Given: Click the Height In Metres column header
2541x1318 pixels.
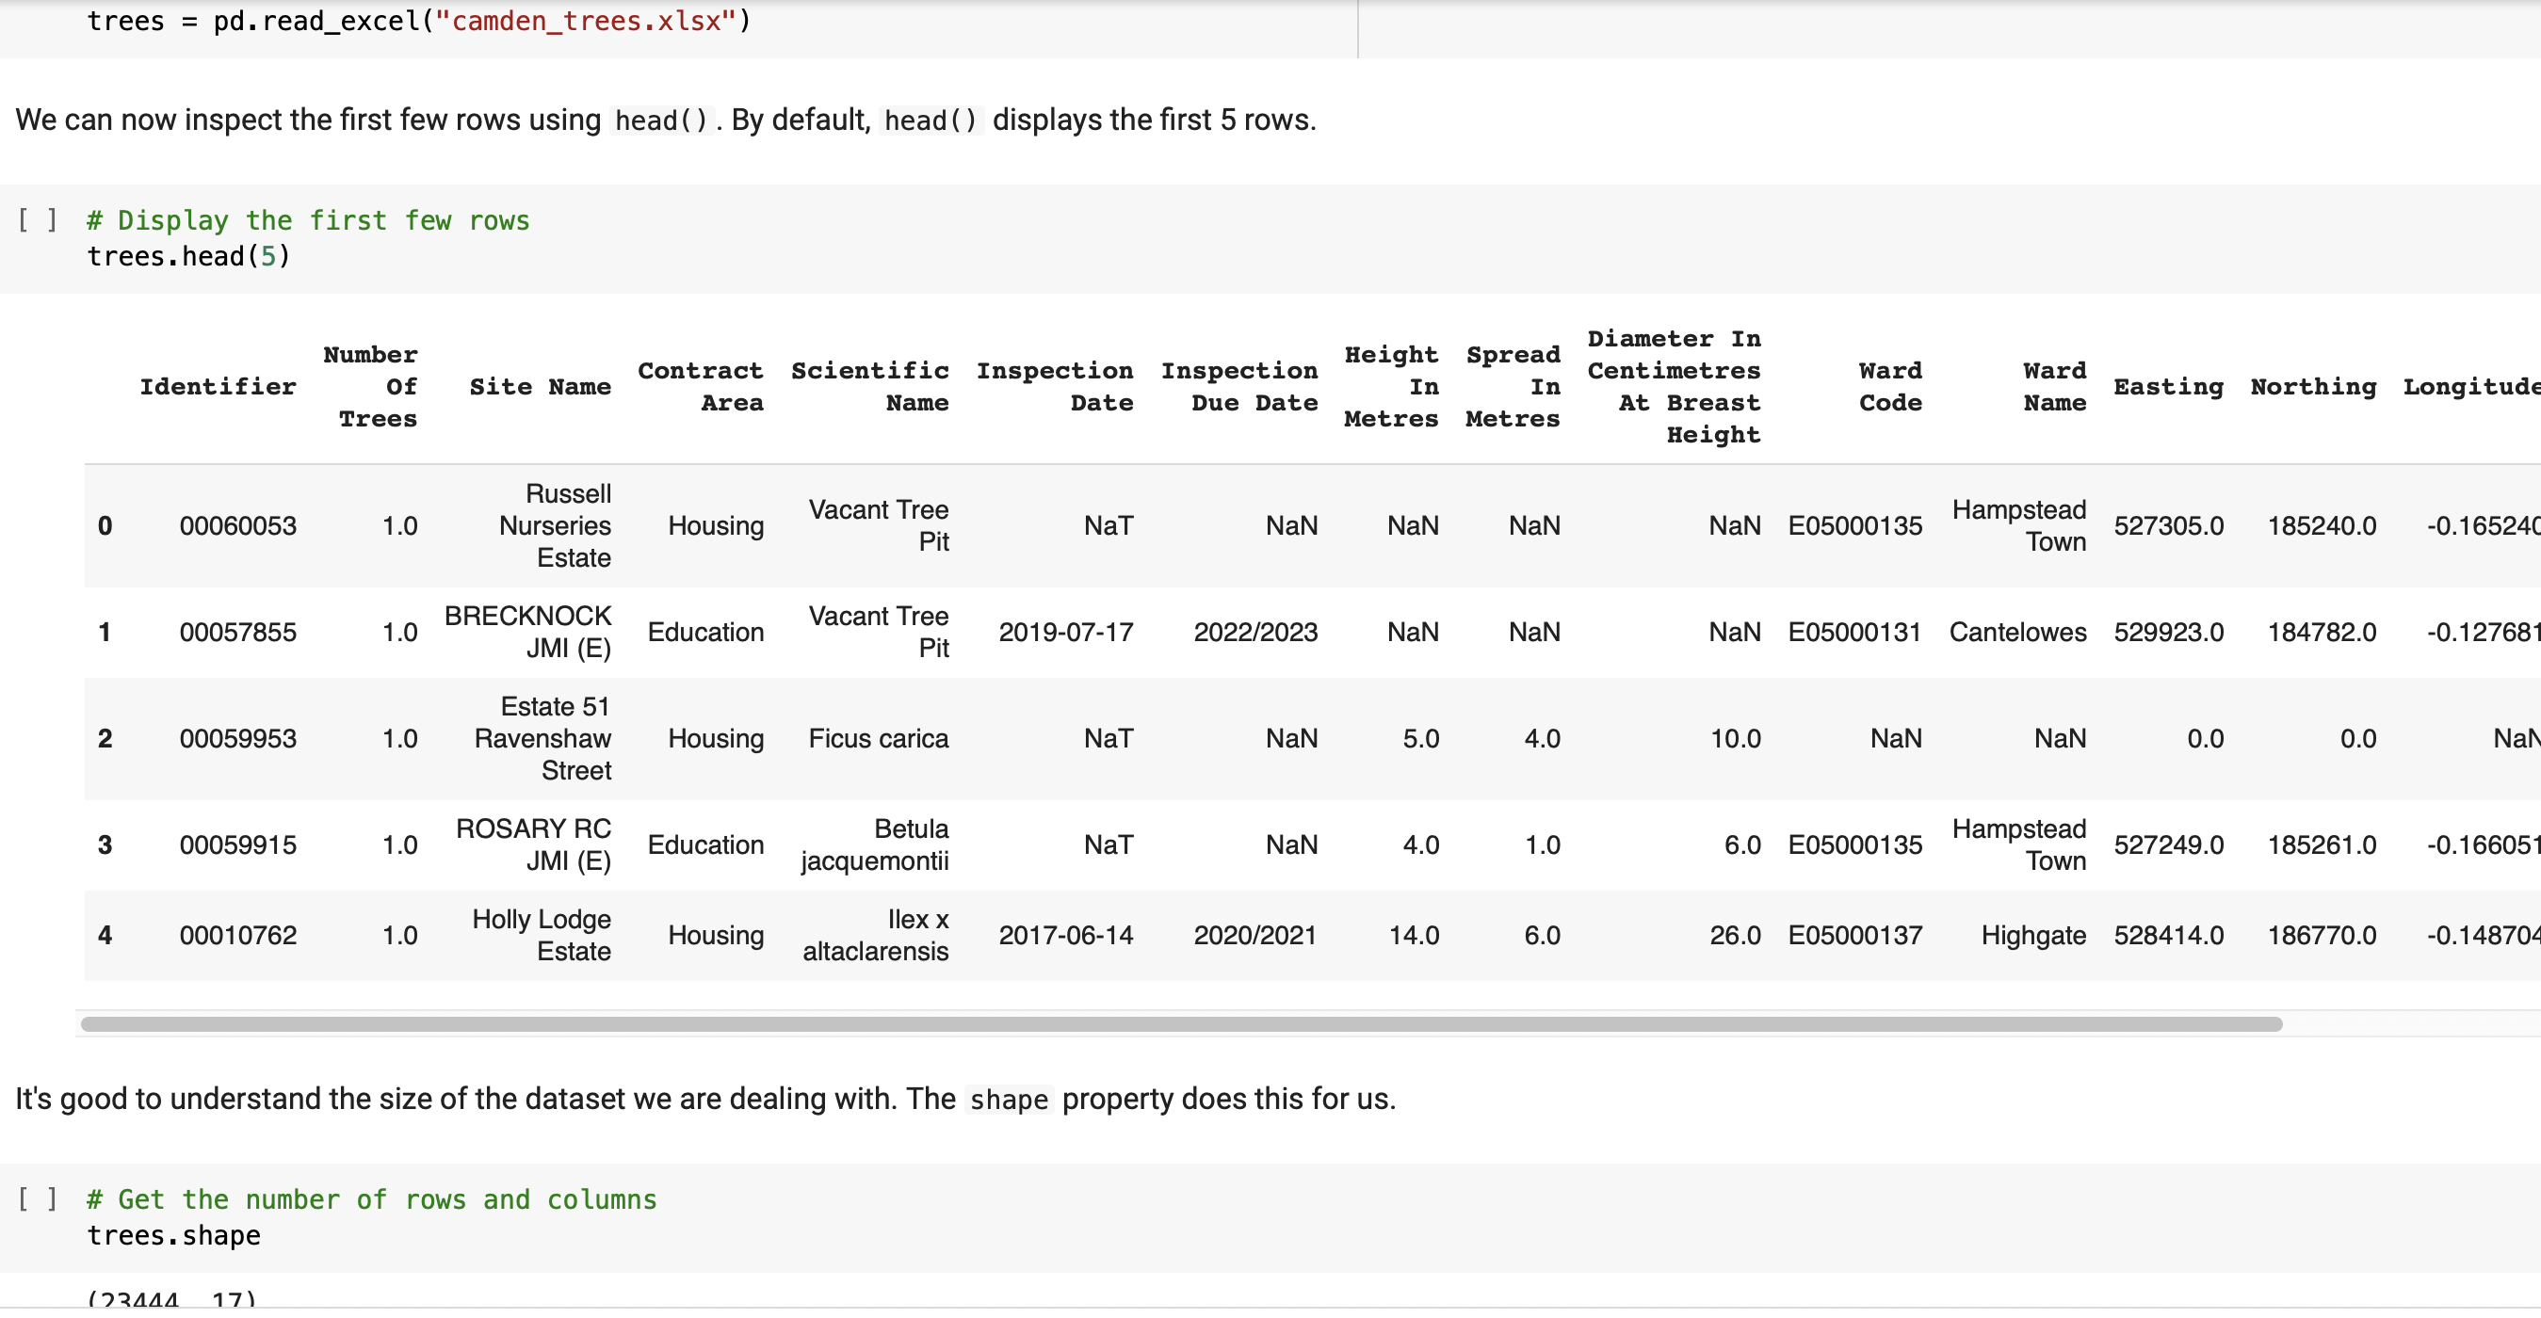Looking at the screenshot, I should point(1392,386).
